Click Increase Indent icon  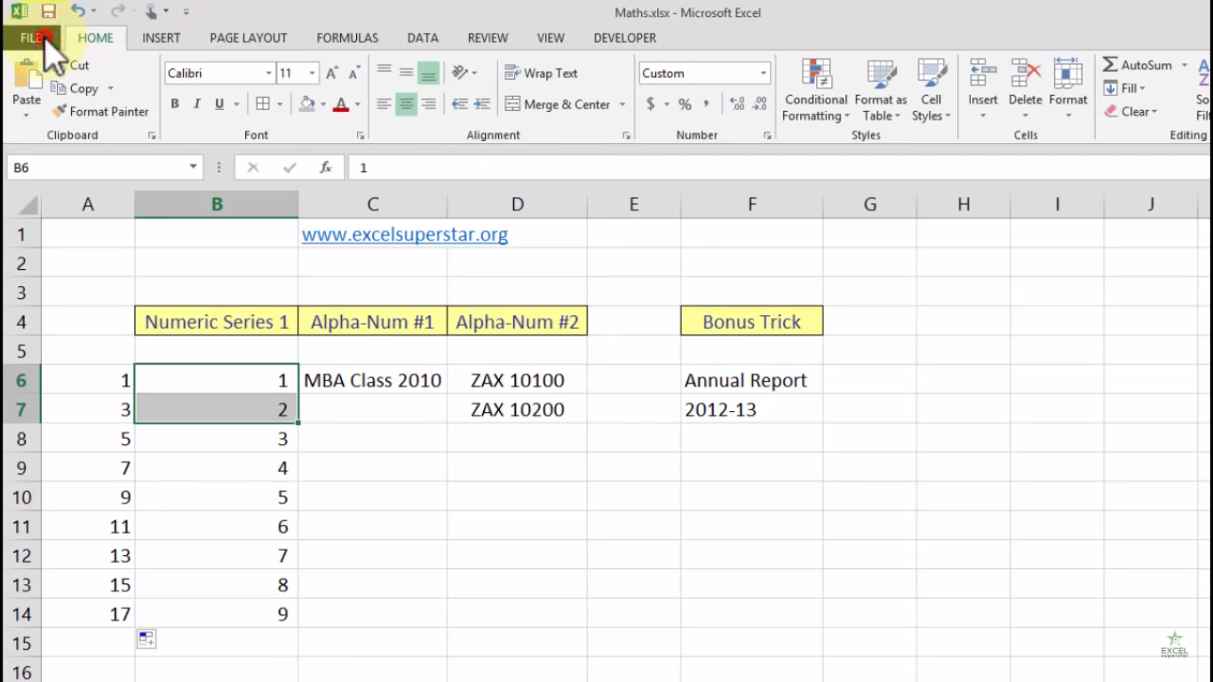pyautogui.click(x=484, y=104)
